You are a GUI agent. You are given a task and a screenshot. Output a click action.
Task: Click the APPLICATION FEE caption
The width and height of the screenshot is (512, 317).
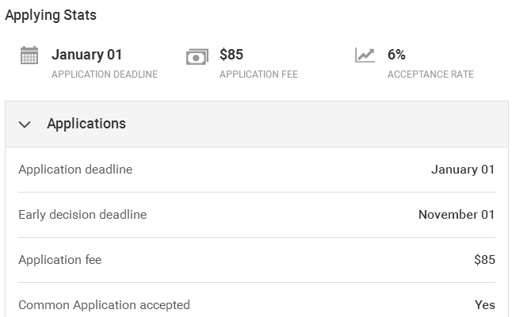tap(258, 74)
